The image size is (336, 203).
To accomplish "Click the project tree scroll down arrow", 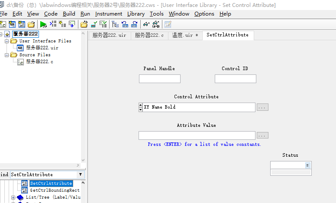I will point(83,160).
